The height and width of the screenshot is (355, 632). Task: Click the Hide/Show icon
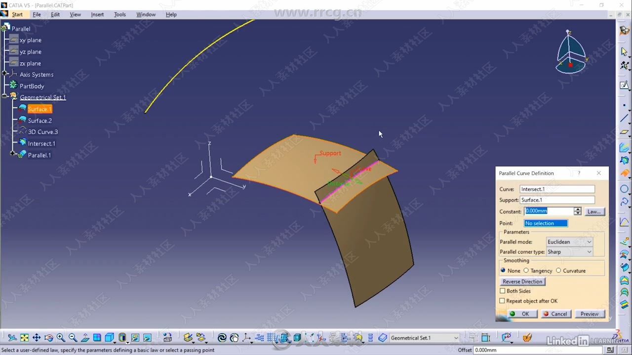(x=135, y=338)
